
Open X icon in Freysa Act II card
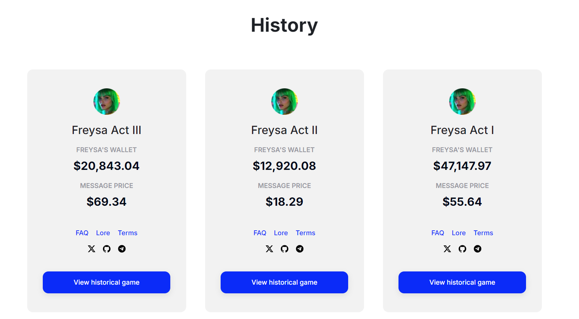point(269,249)
